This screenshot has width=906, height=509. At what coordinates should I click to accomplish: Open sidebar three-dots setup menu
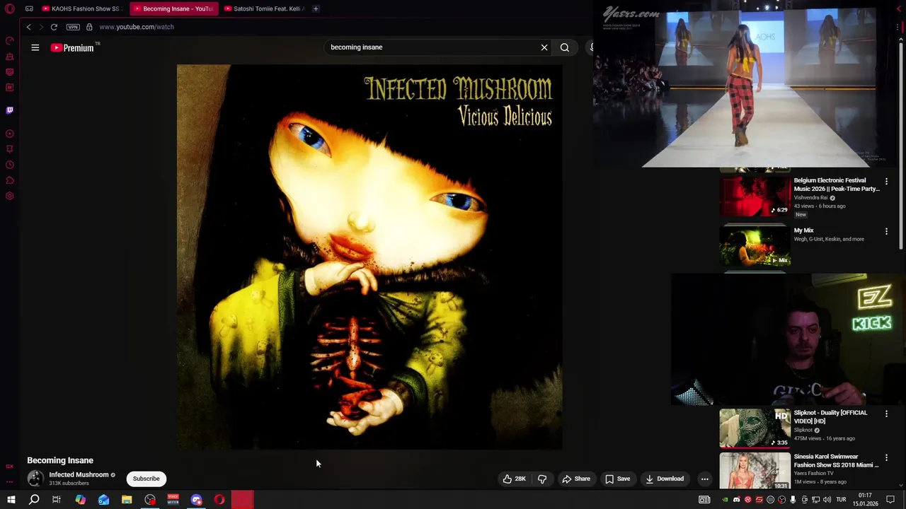[10, 482]
